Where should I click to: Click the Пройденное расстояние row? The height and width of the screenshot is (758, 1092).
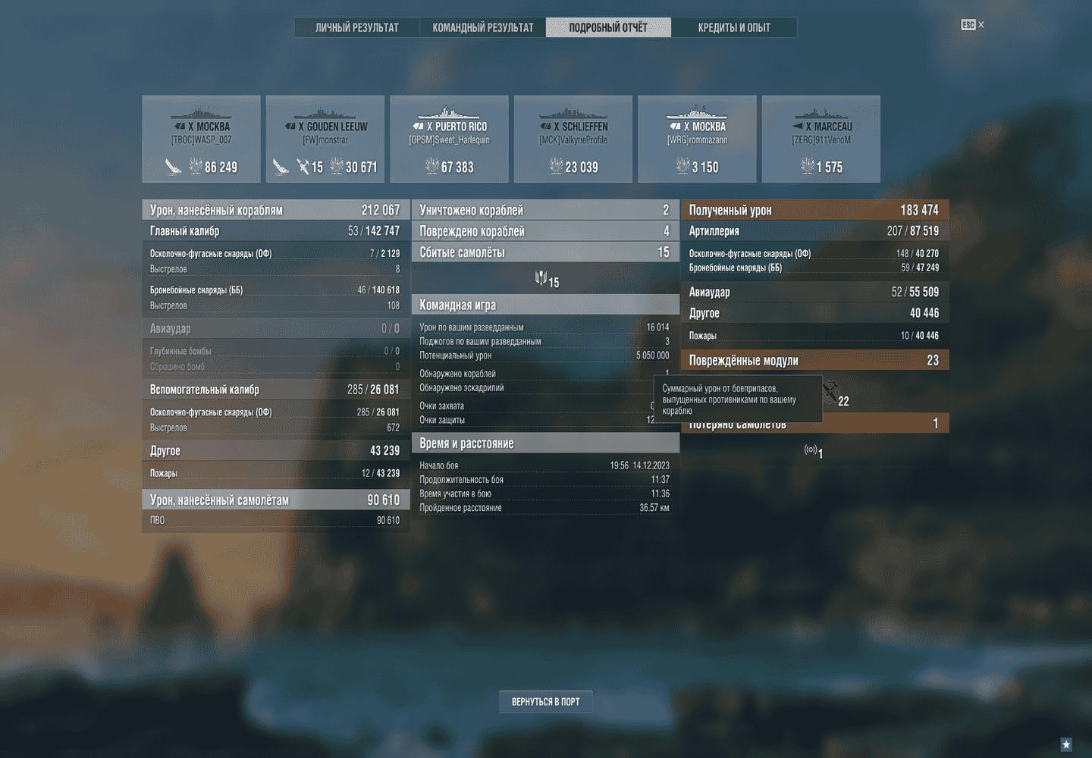(545, 508)
